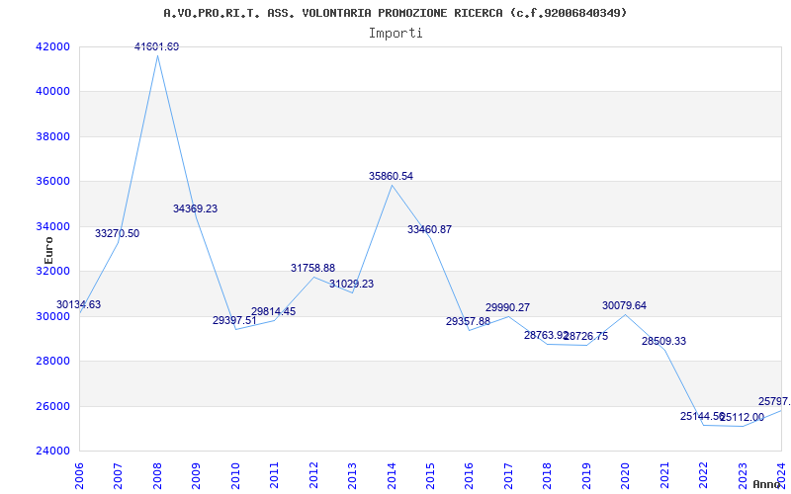Screen dimensions: 791x494
Task: Click the x-axis year 2014
Action: (392, 475)
